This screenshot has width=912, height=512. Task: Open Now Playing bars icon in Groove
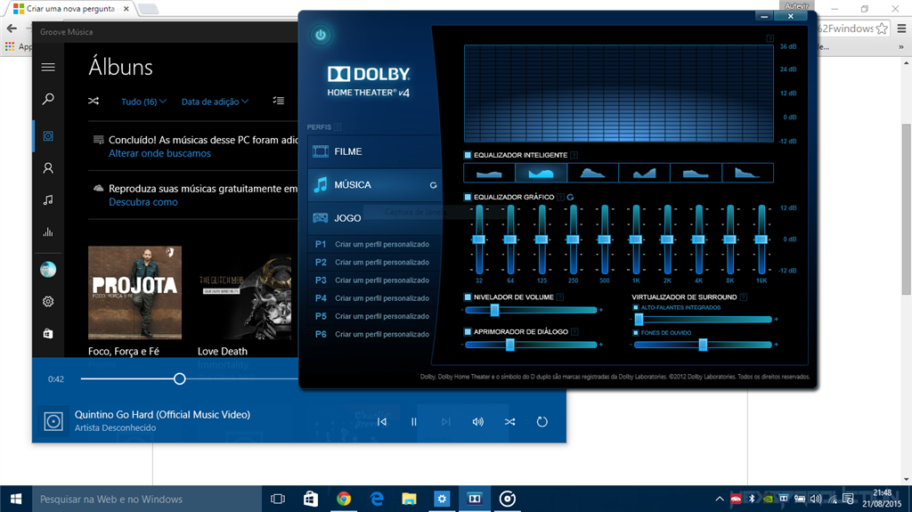[x=48, y=232]
